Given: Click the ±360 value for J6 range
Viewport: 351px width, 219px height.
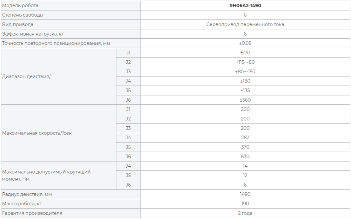Looking at the screenshot, I should point(245,100).
